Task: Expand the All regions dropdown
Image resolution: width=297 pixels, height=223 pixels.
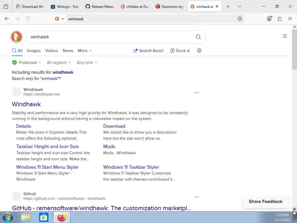Action: (x=59, y=63)
